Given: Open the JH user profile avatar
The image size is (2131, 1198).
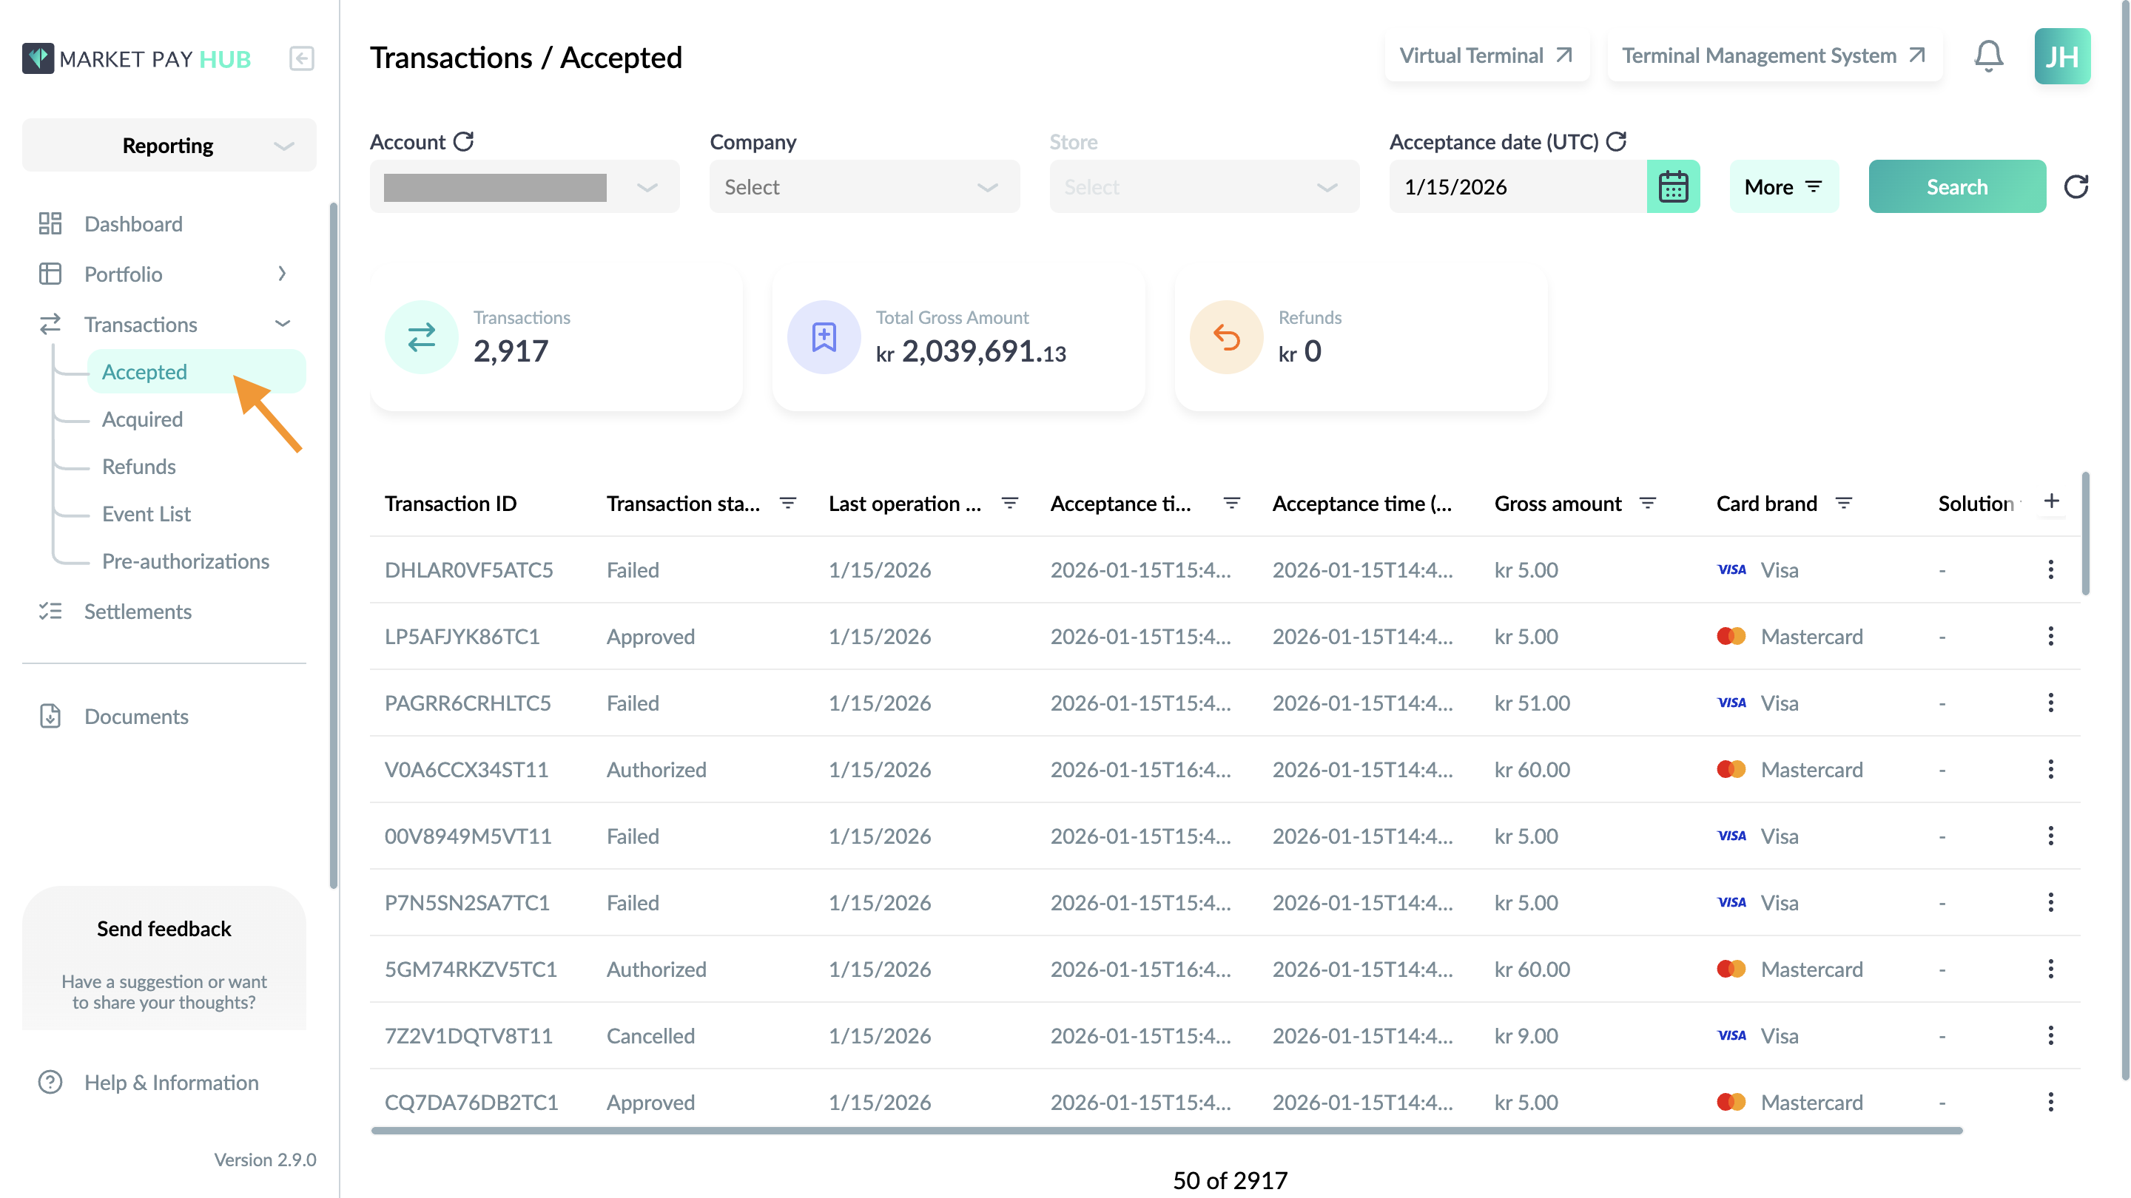Looking at the screenshot, I should (2061, 56).
